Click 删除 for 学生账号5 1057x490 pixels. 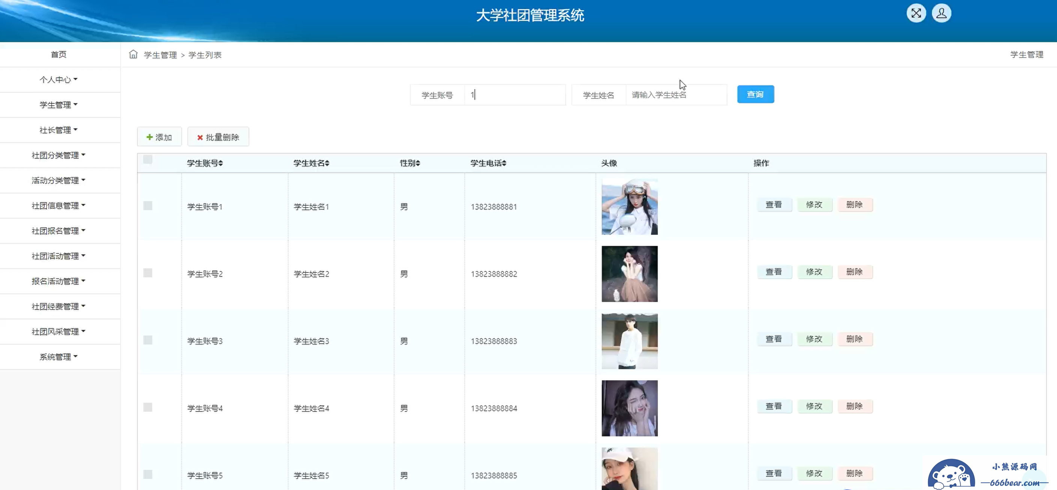tap(855, 474)
